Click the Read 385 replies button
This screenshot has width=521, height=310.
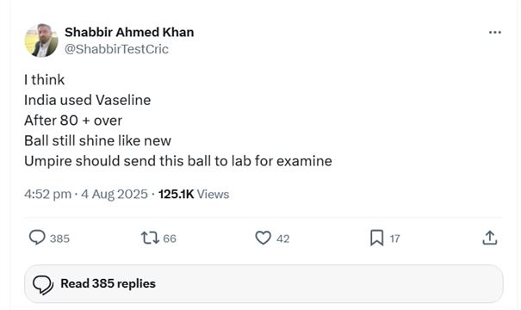[264, 284]
